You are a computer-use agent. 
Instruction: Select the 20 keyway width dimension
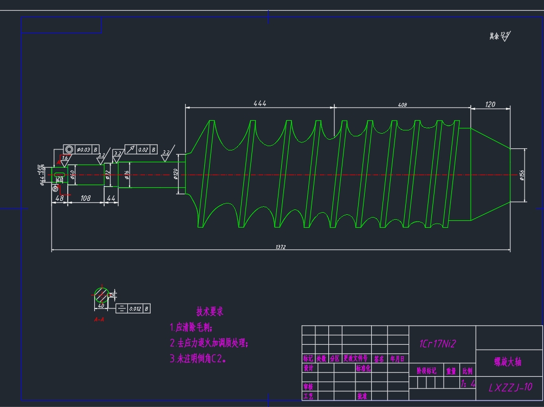tap(60, 179)
